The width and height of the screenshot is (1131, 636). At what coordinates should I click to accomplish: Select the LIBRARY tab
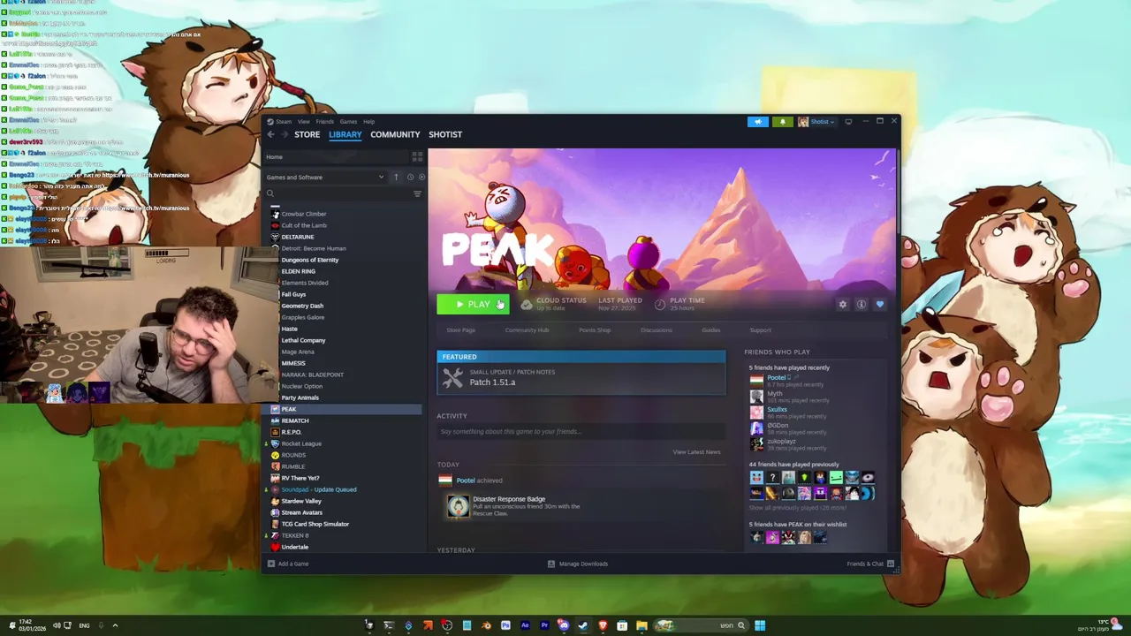[345, 134]
